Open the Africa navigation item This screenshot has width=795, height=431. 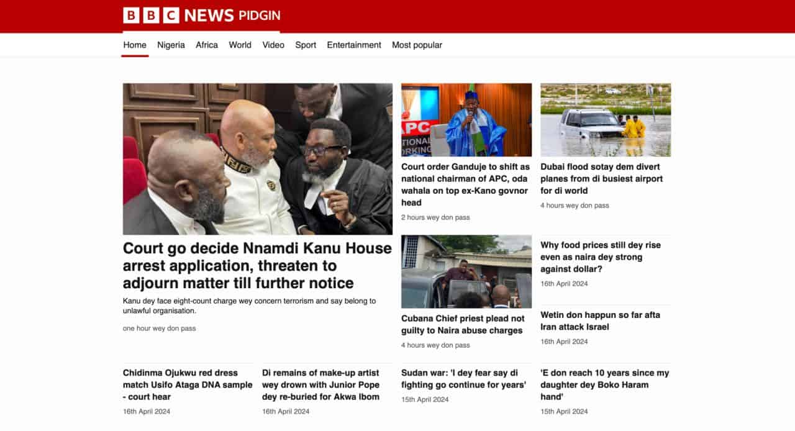tap(207, 45)
